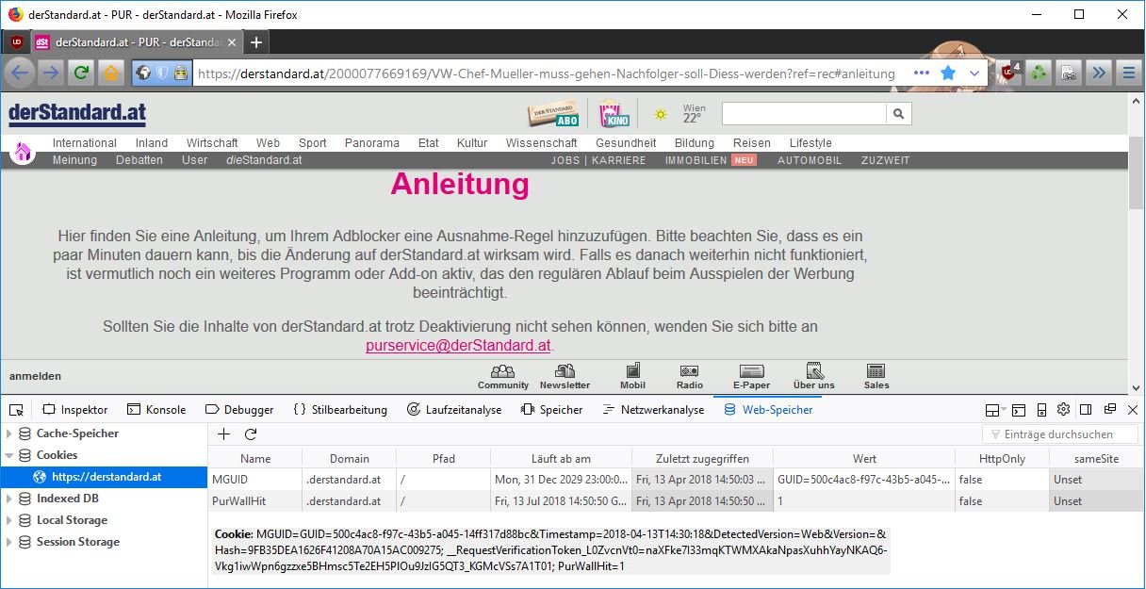
Task: Select the pinned uBlock tab
Action: (16, 42)
